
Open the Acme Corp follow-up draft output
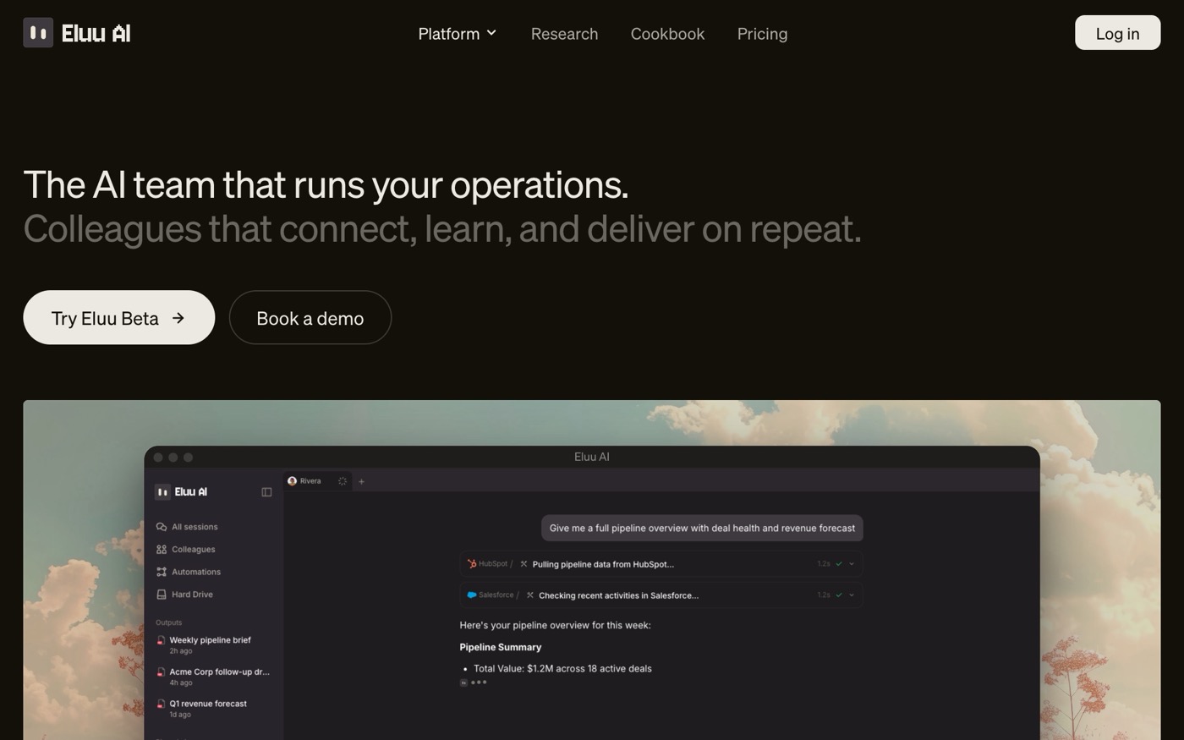213,677
